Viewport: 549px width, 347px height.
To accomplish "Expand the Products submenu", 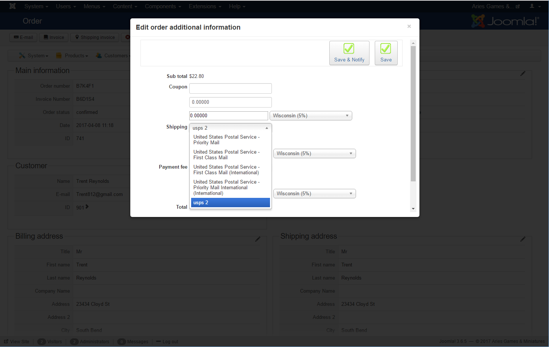I will pyautogui.click(x=72, y=56).
